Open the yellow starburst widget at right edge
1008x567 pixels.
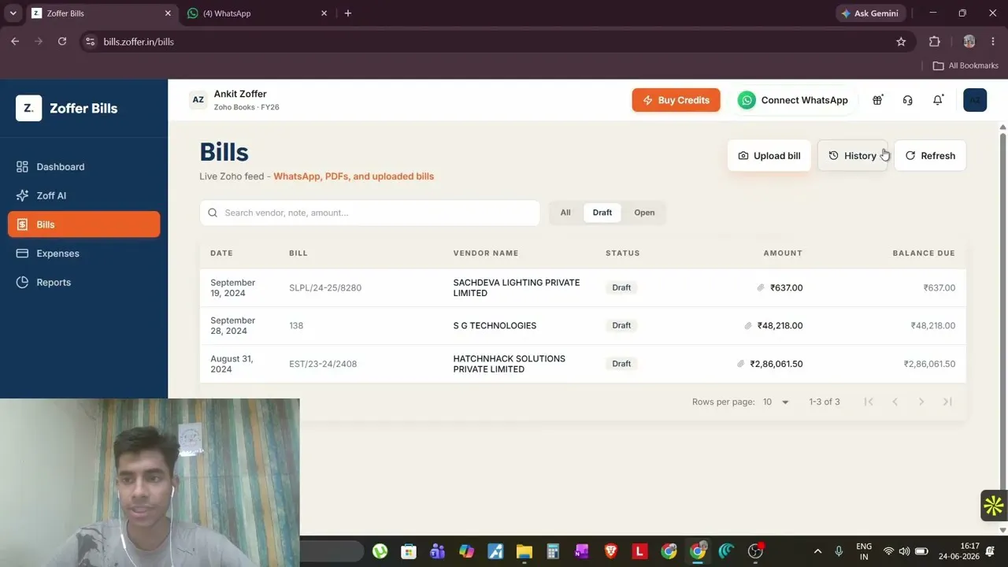pyautogui.click(x=994, y=506)
